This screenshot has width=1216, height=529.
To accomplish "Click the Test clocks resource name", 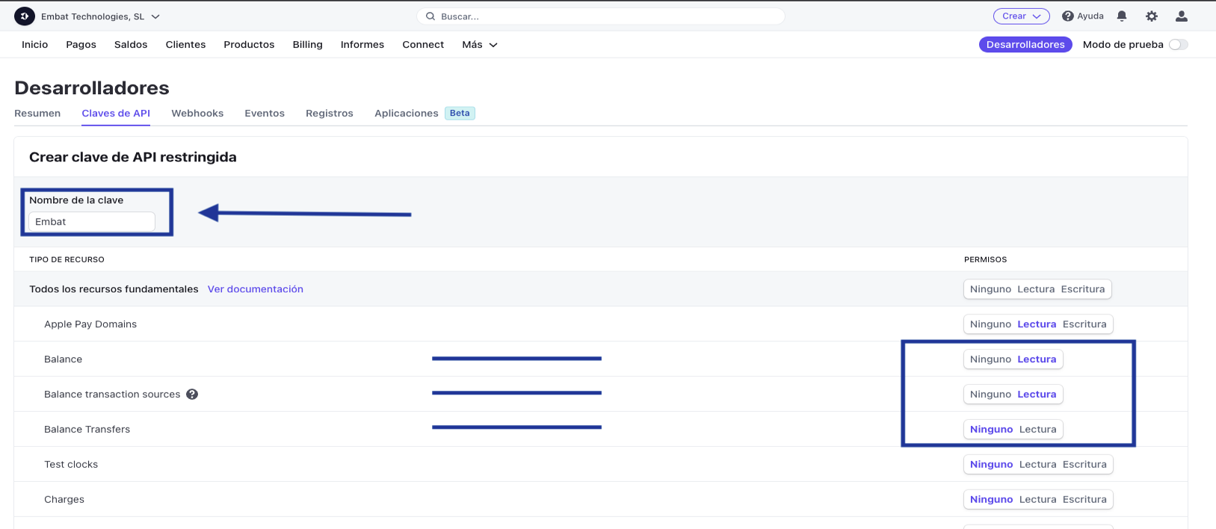I will (71, 465).
